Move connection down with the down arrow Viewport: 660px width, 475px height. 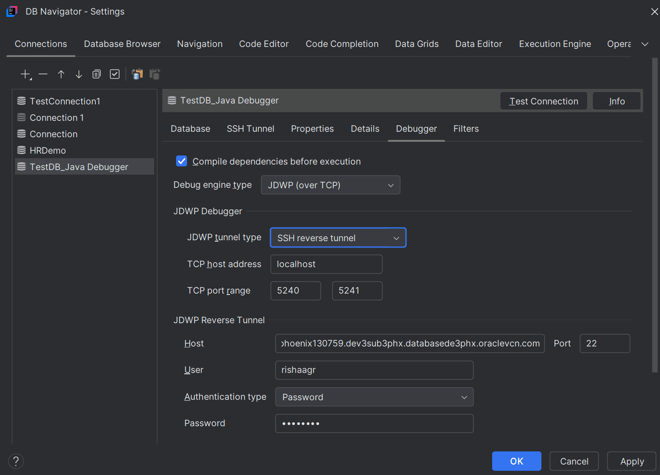pos(79,74)
